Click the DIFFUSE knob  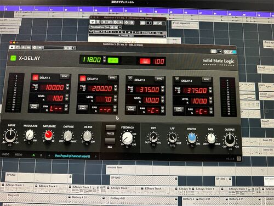click(68, 136)
